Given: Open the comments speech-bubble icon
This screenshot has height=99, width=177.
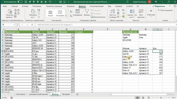Looking at the screenshot, I should (x=170, y=6).
